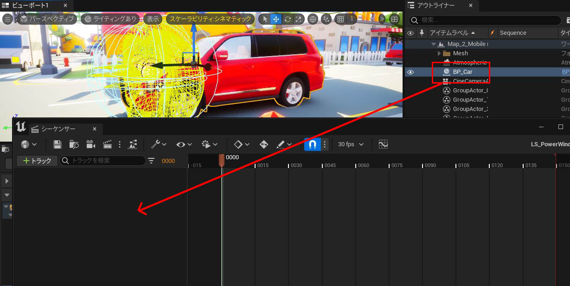Hide BP_Car using its eye visibility toggle

[x=410, y=72]
